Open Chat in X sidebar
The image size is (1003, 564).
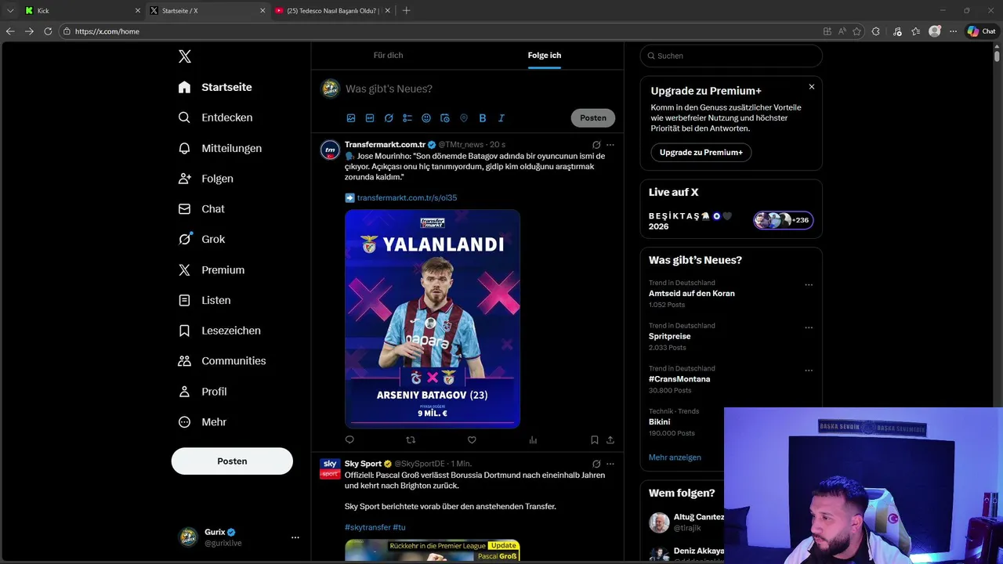(x=201, y=209)
